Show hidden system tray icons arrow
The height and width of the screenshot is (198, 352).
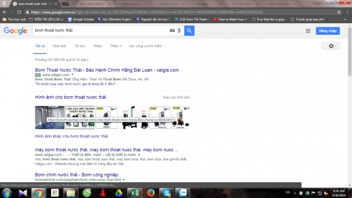coord(295,193)
